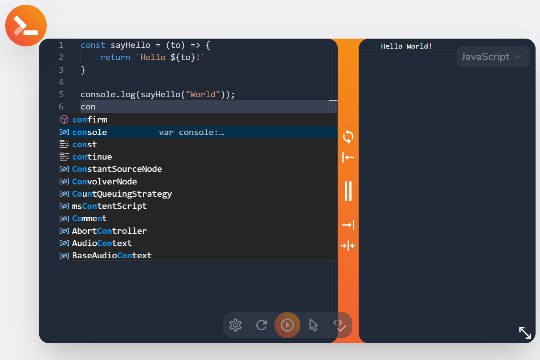
Task: Choose the 'confirm' suggestion from the list
Action: point(90,120)
